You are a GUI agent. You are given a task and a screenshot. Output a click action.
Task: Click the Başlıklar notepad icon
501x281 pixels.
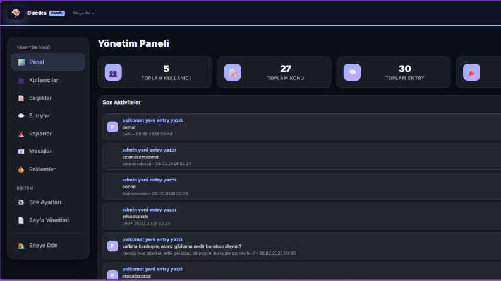click(x=21, y=98)
